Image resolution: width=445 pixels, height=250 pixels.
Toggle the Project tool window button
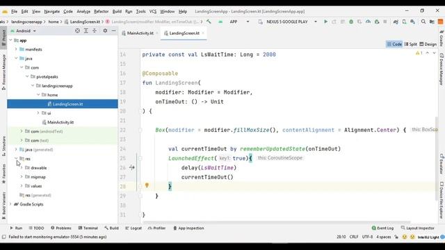pos(3,37)
